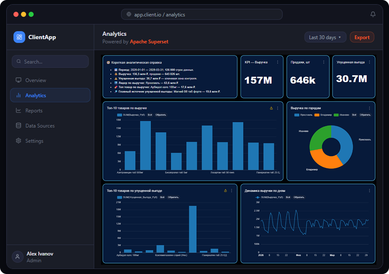
Task: Open Упущенная выгода card's options menu
Action: point(369,62)
